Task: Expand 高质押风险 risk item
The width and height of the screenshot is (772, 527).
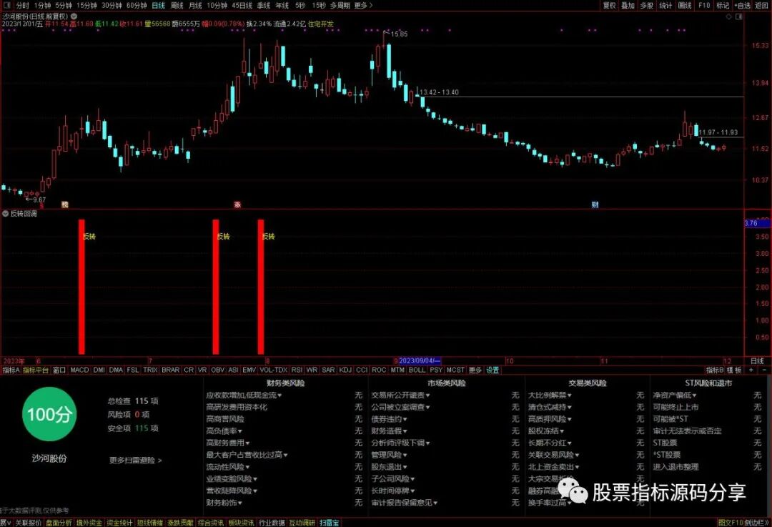Action: (x=550, y=419)
